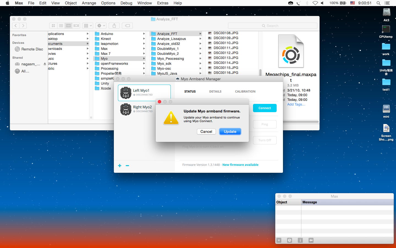This screenshot has height=248, width=396.
Task: Cancel the firmware update dialog
Action: point(206,132)
